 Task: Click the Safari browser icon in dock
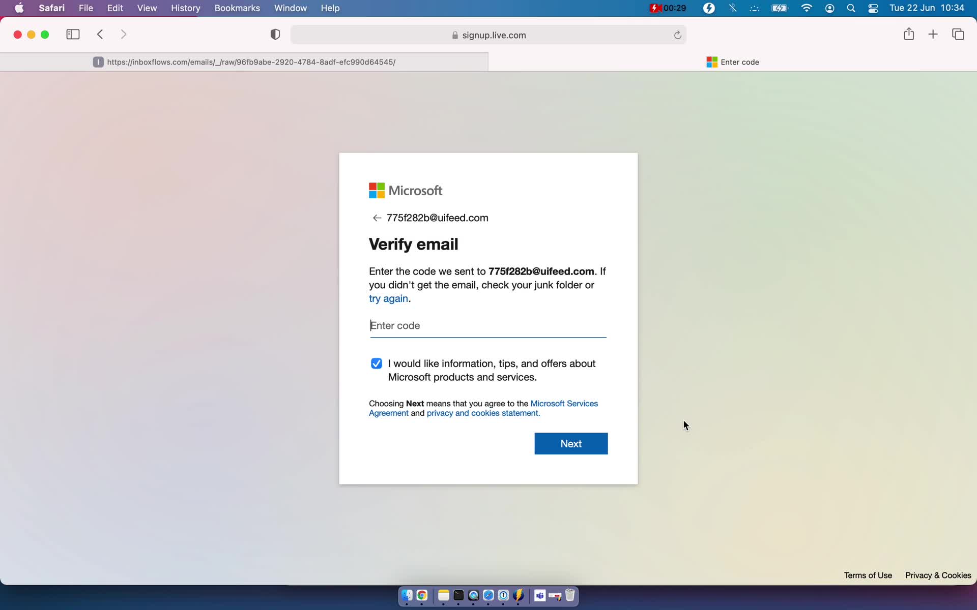click(488, 596)
